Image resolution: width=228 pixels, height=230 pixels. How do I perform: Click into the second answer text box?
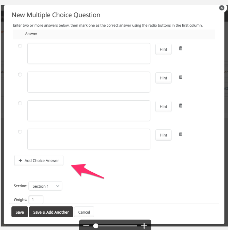click(89, 82)
